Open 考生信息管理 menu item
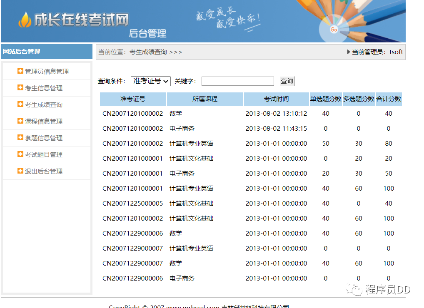 pos(44,88)
